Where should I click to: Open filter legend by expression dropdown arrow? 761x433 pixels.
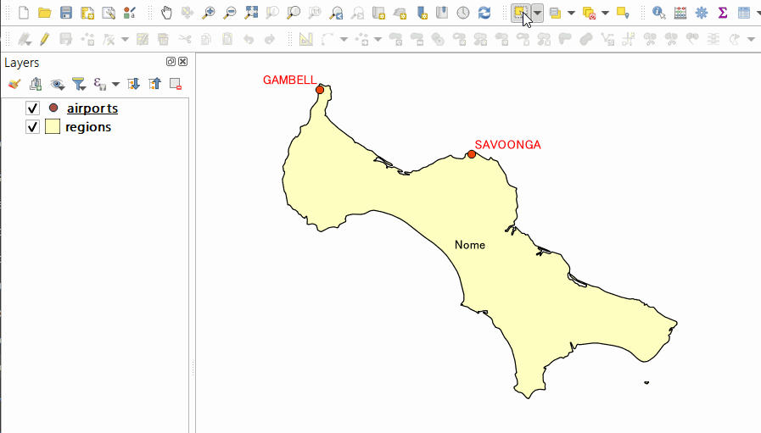click(x=115, y=85)
